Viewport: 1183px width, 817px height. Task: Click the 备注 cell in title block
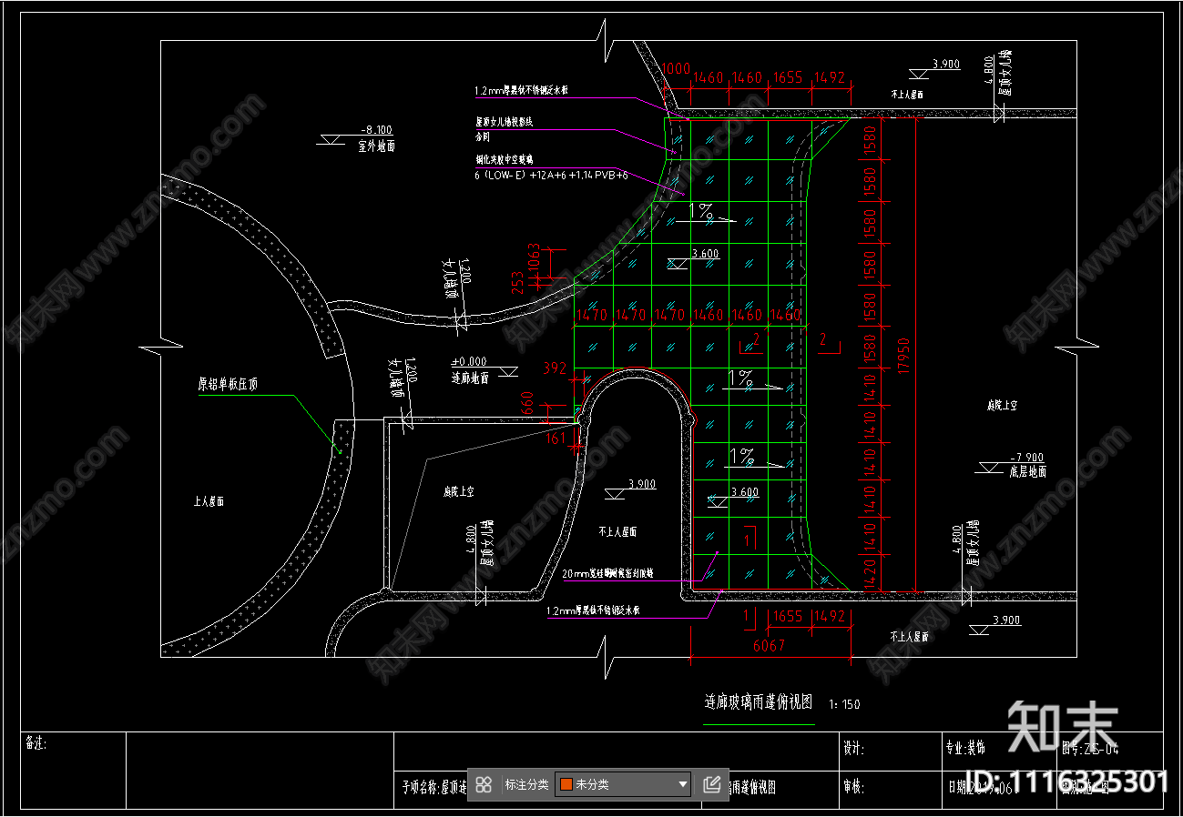[x=35, y=743]
